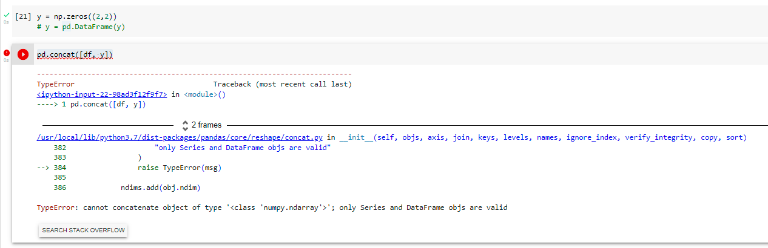Click the green checkmark of cell 21

pos(7,15)
